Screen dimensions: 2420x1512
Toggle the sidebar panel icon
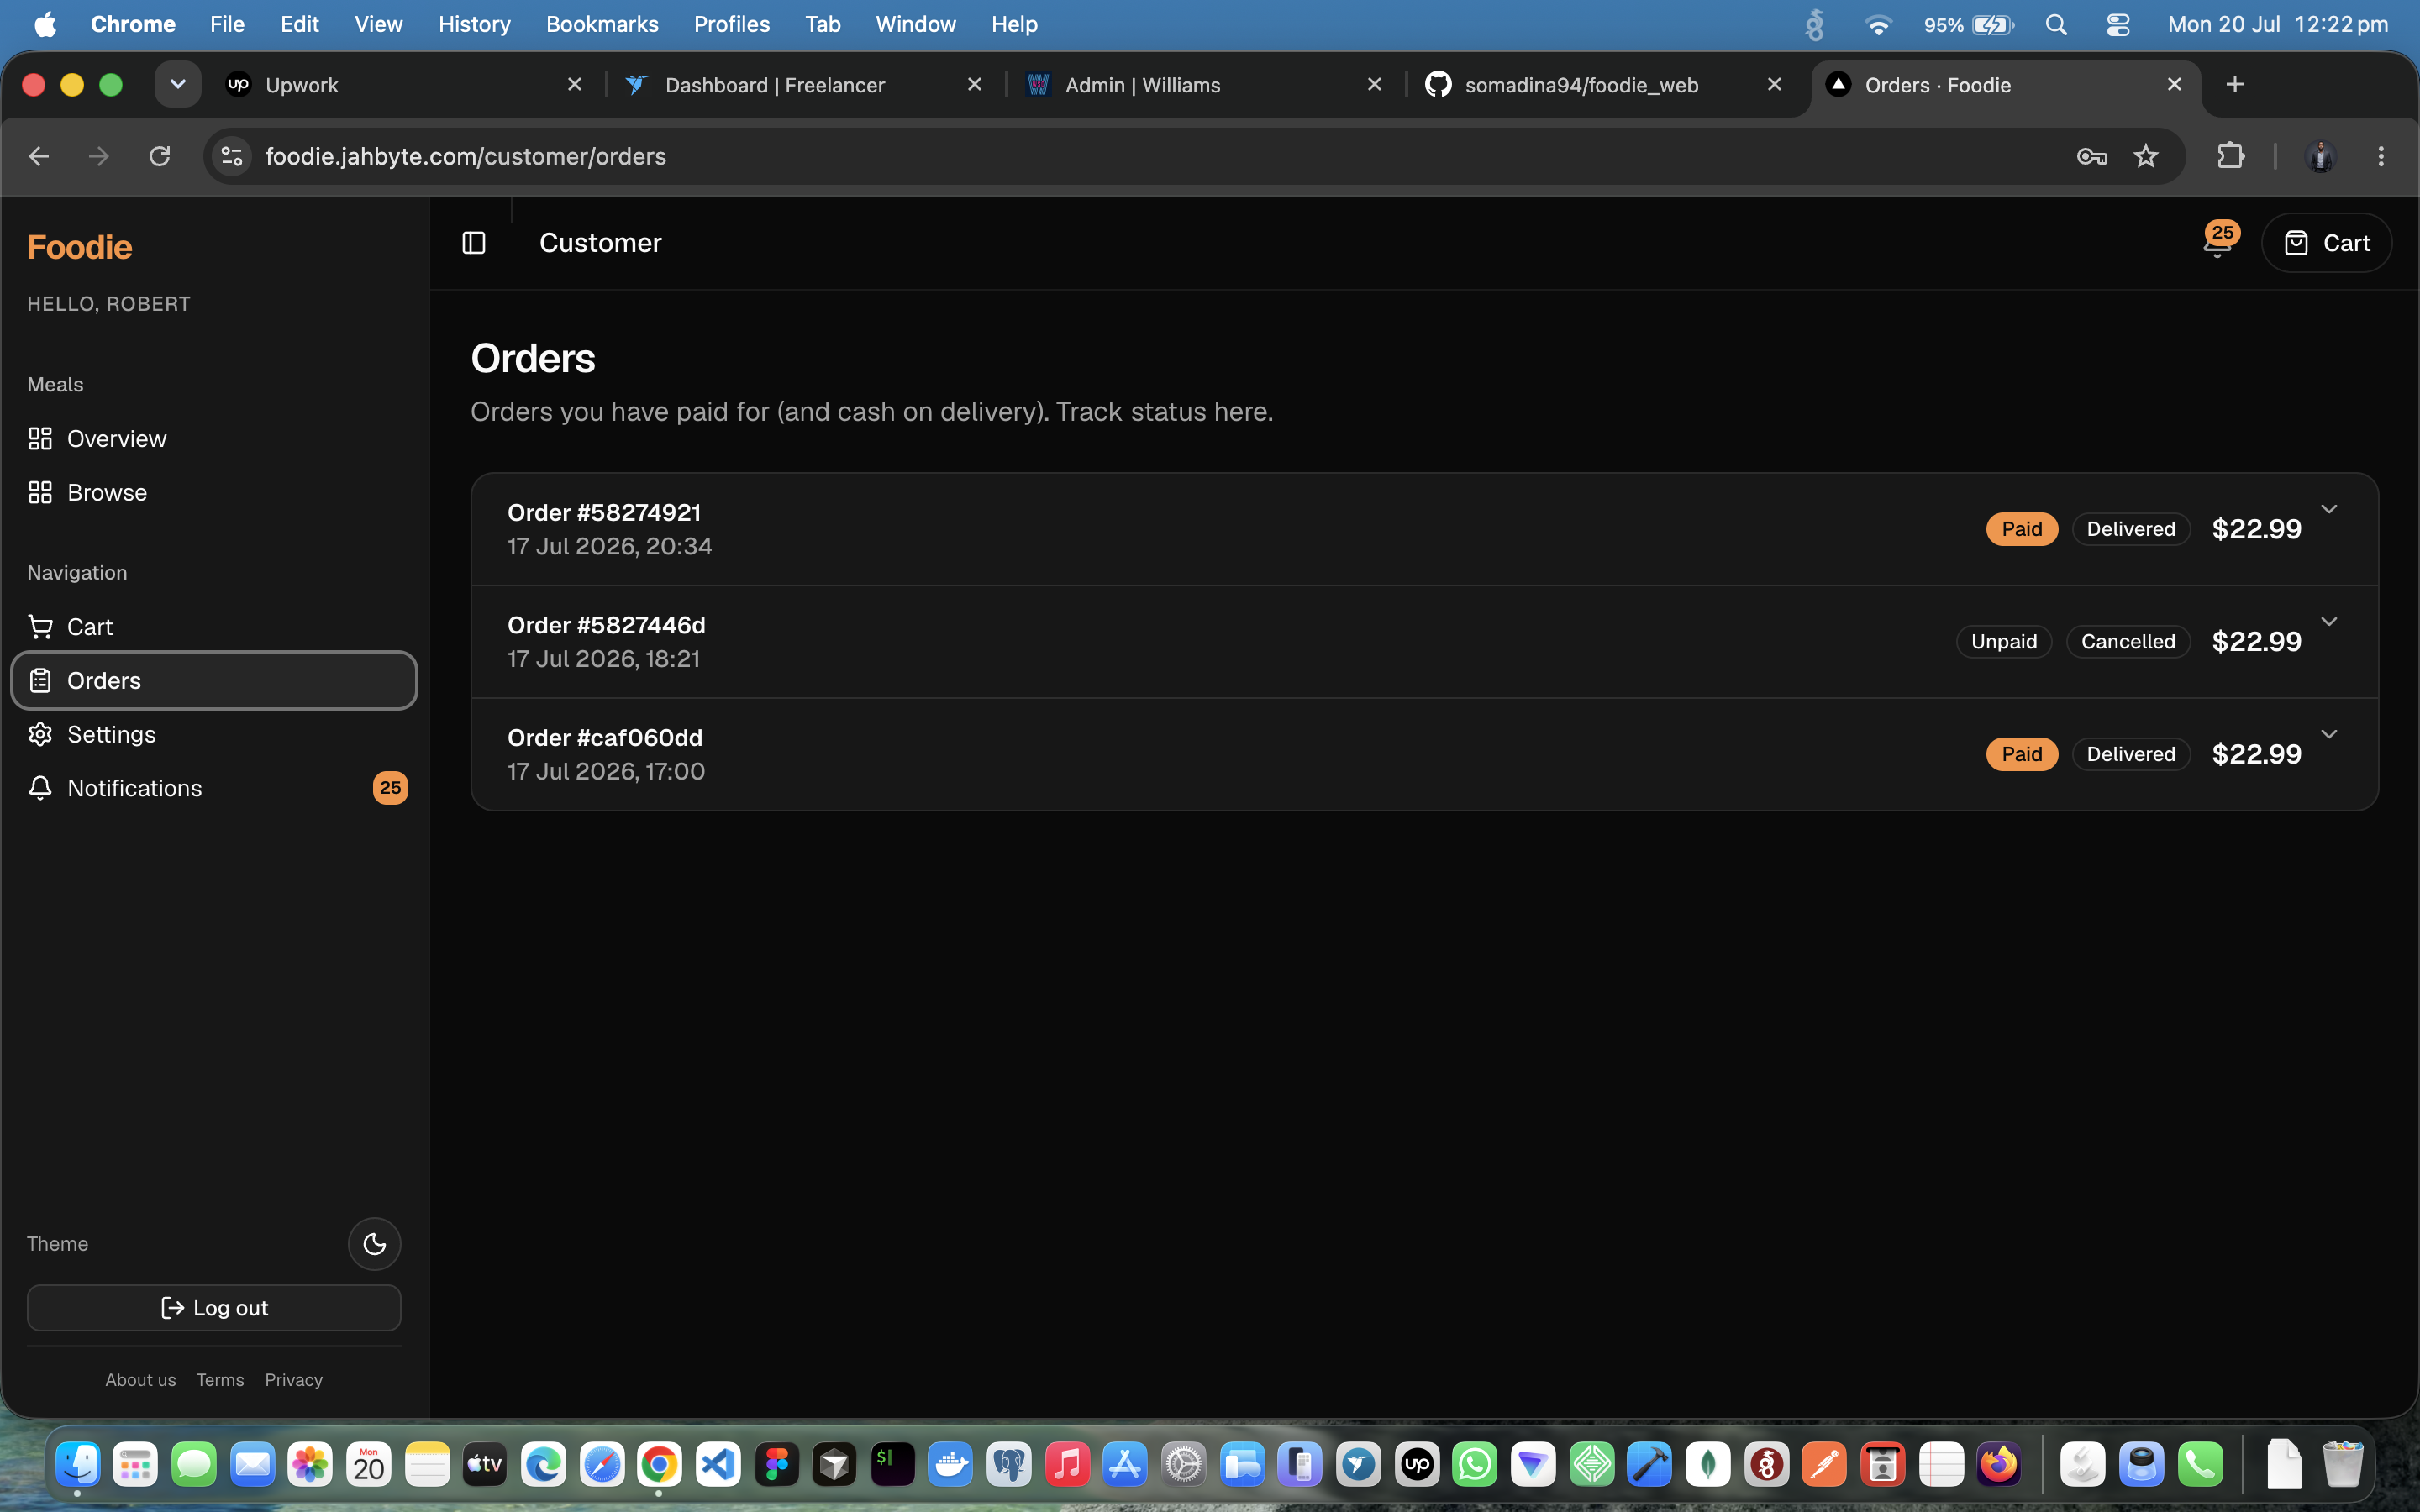[473, 243]
